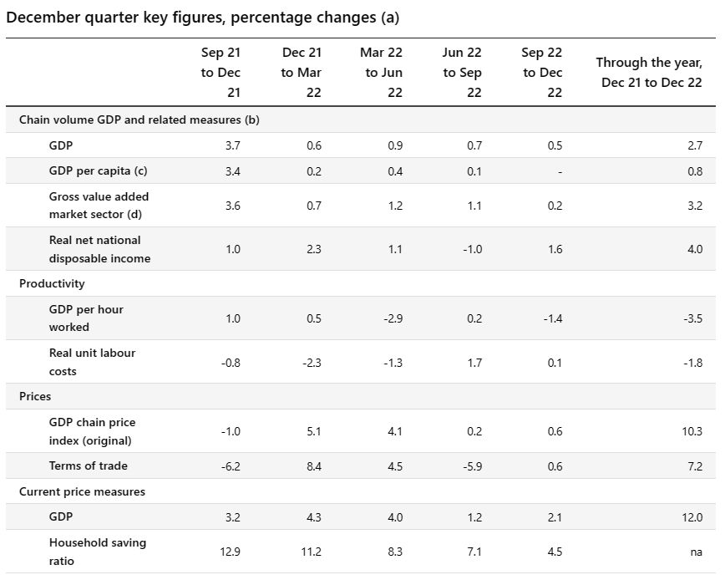Click the 'Through the year' column header
725x585 pixels.
pyautogui.click(x=648, y=73)
